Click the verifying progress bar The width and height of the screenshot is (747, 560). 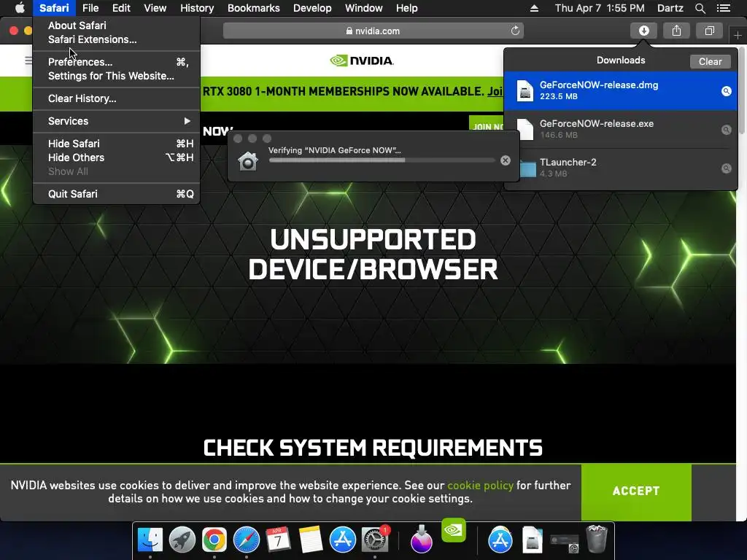pyautogui.click(x=382, y=160)
